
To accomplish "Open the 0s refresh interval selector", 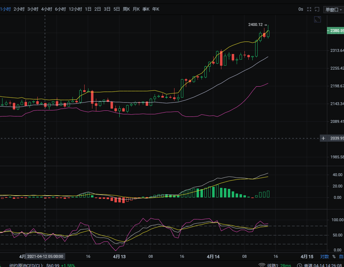I will click(x=301, y=9).
